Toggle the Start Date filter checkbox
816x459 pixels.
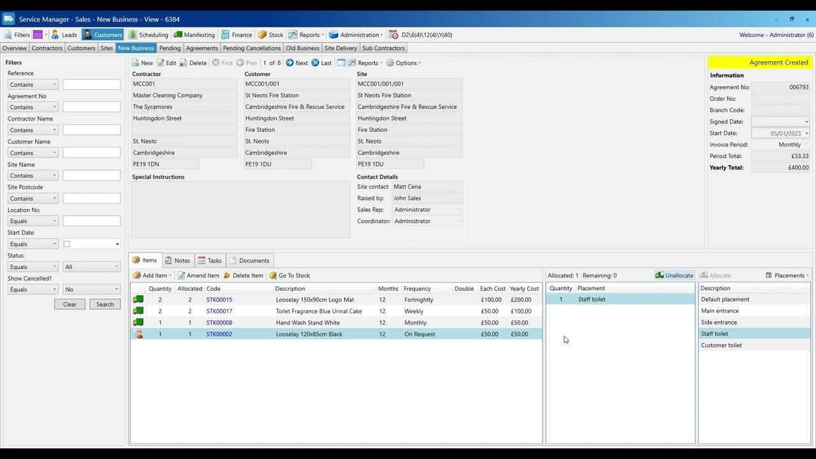(66, 244)
